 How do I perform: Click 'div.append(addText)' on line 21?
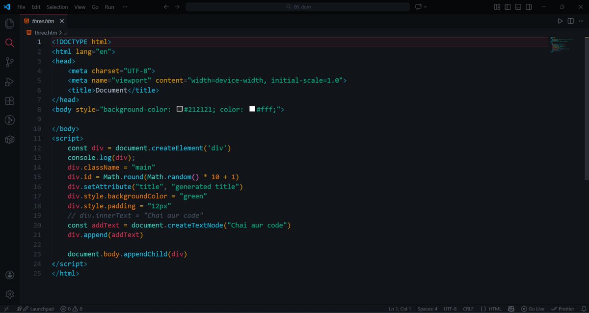point(106,235)
